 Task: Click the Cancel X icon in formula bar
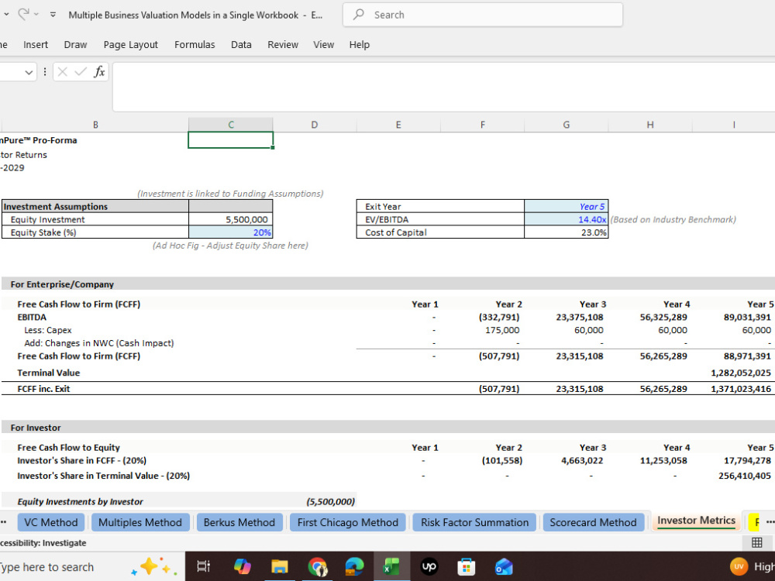62,72
